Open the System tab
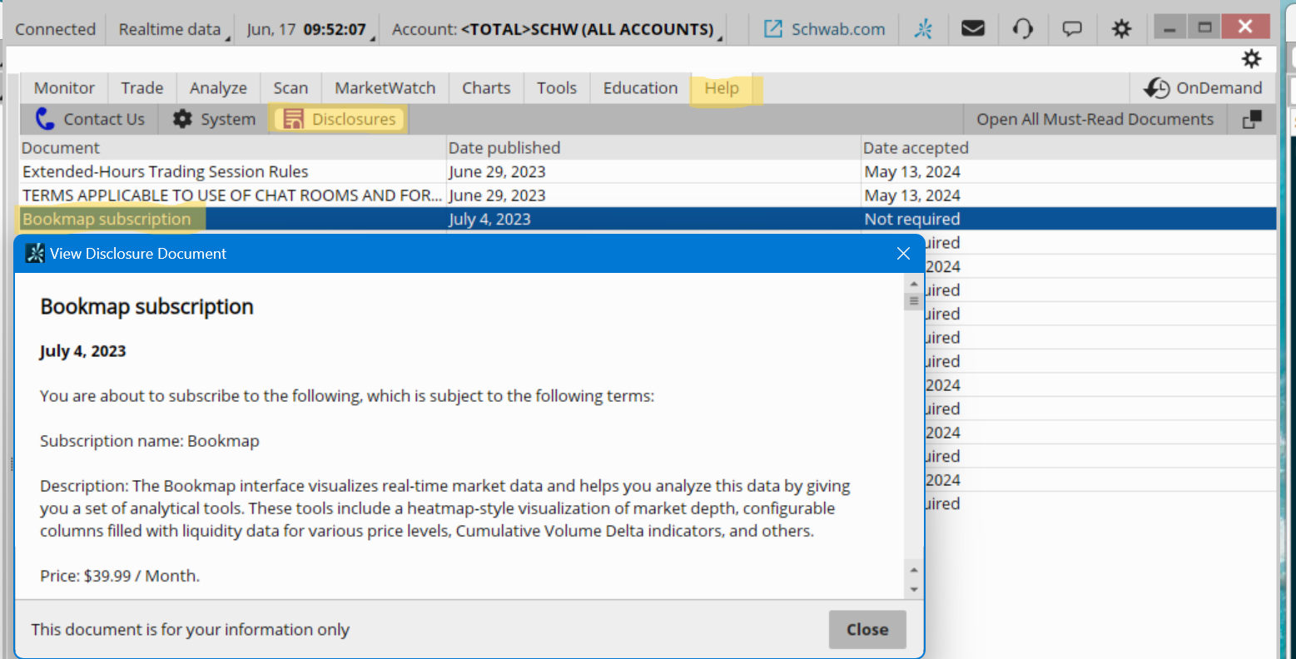 tap(214, 119)
